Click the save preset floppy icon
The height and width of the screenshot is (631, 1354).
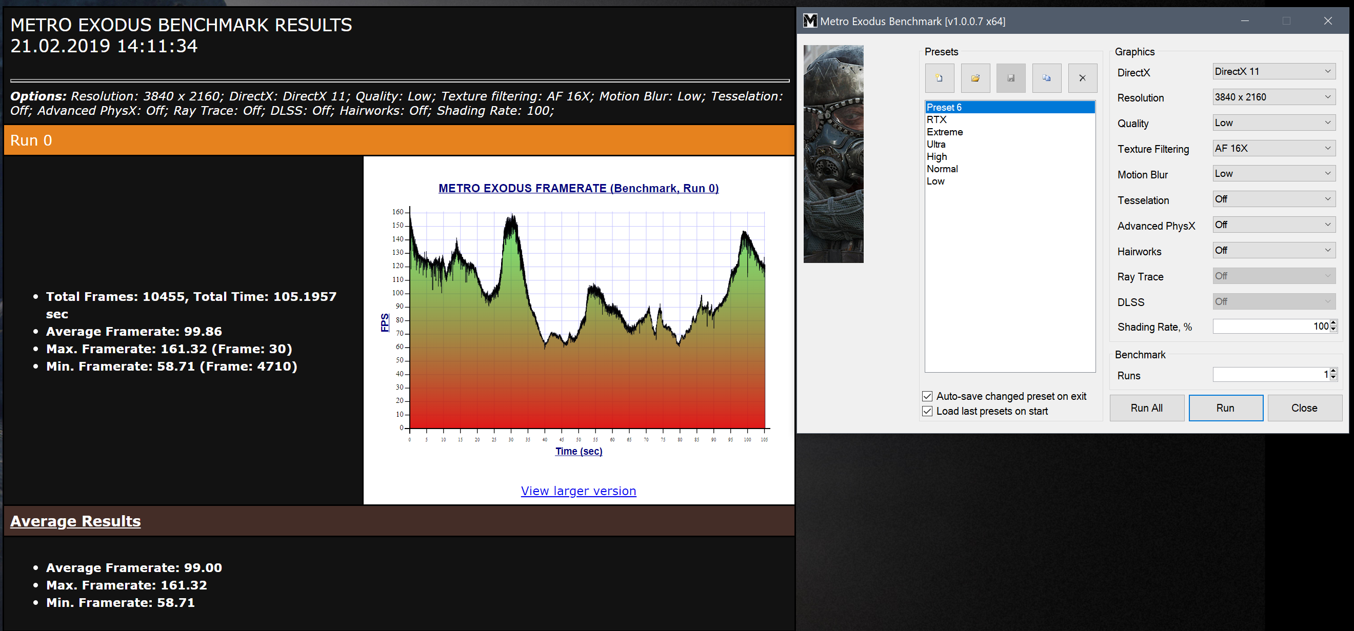pos(1010,78)
